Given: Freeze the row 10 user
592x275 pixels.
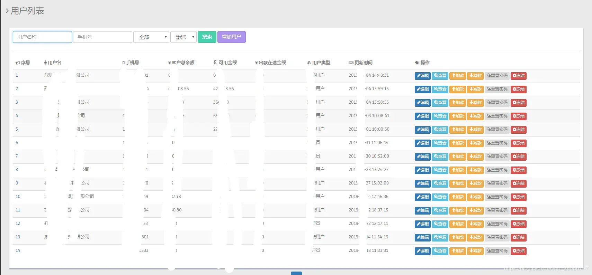Looking at the screenshot, I should 519,197.
